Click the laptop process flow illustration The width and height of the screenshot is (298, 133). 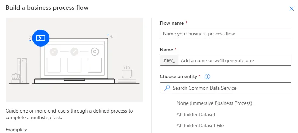74,60
